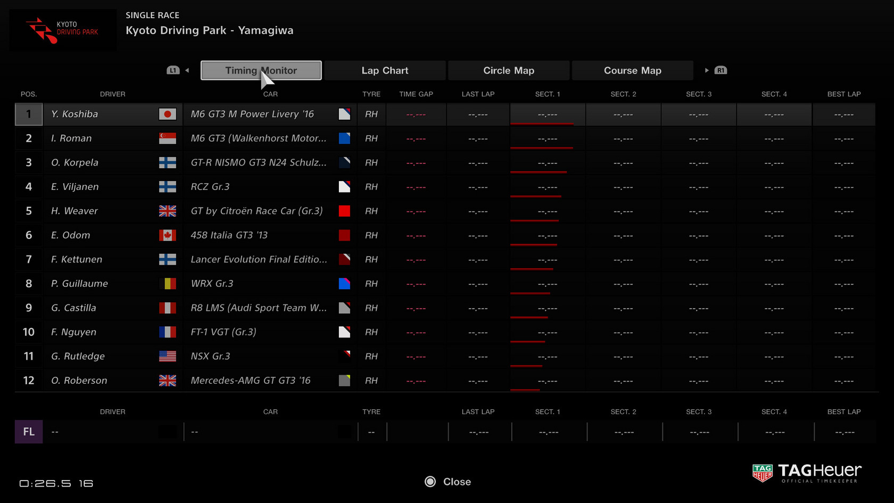Open the Course Map view
894x503 pixels.
tap(632, 70)
